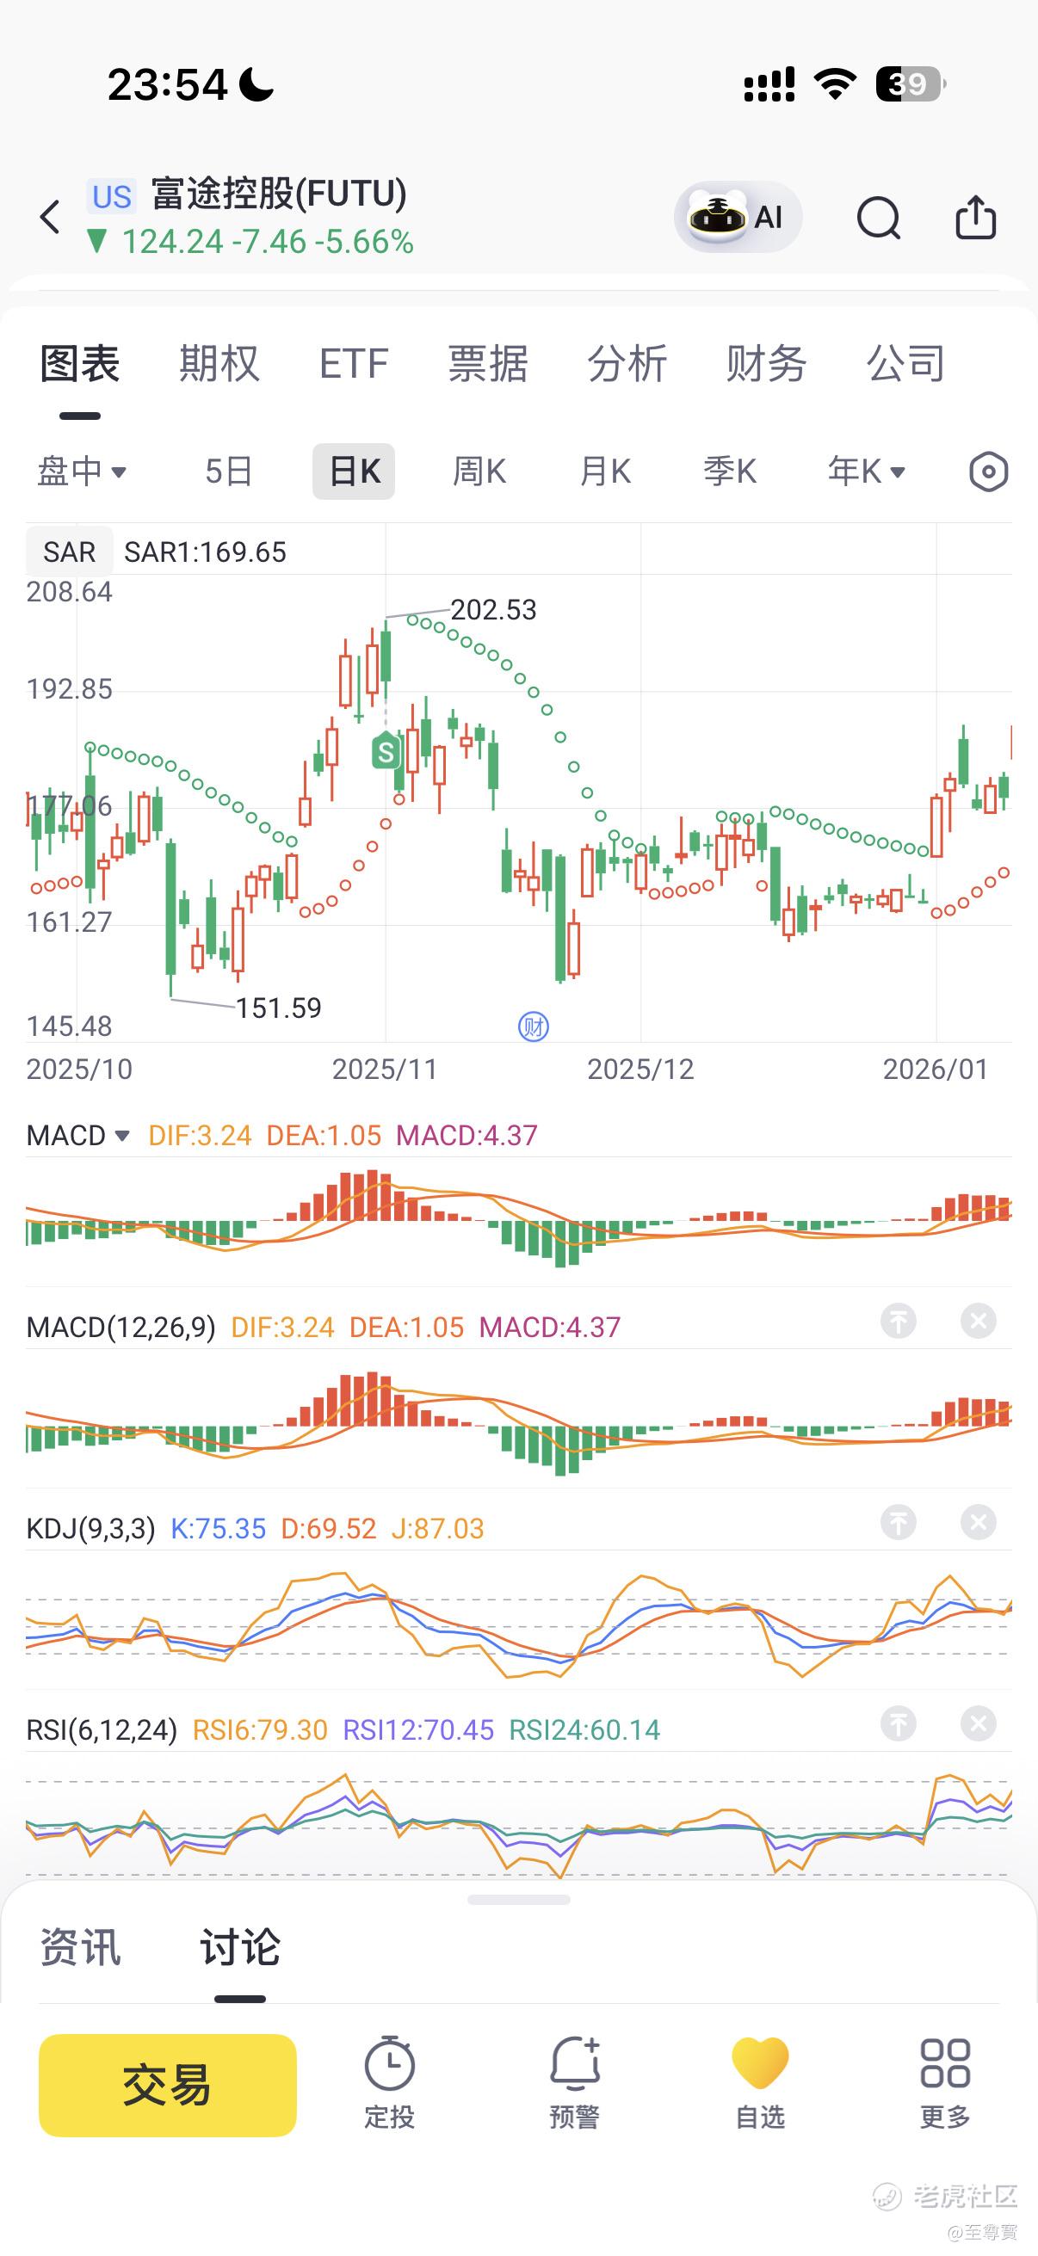Open chart settings hexagon icon
The height and width of the screenshot is (2256, 1038).
pyautogui.click(x=988, y=472)
